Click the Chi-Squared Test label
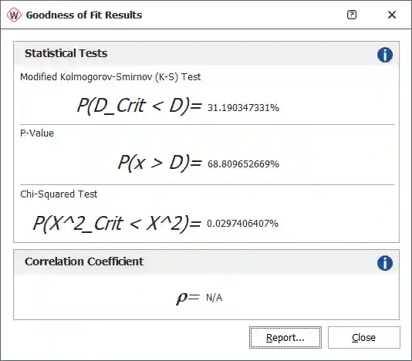 [x=59, y=194]
